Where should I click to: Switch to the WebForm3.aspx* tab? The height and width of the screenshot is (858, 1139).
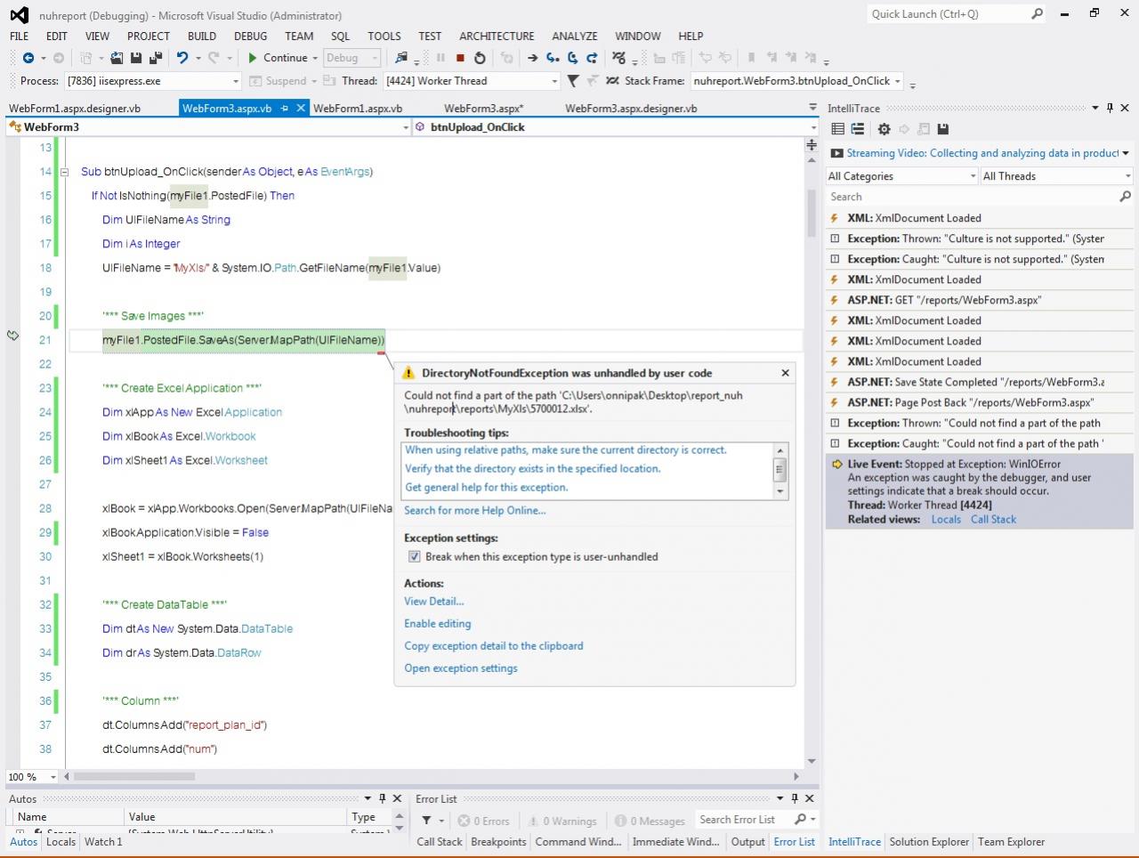coord(484,109)
